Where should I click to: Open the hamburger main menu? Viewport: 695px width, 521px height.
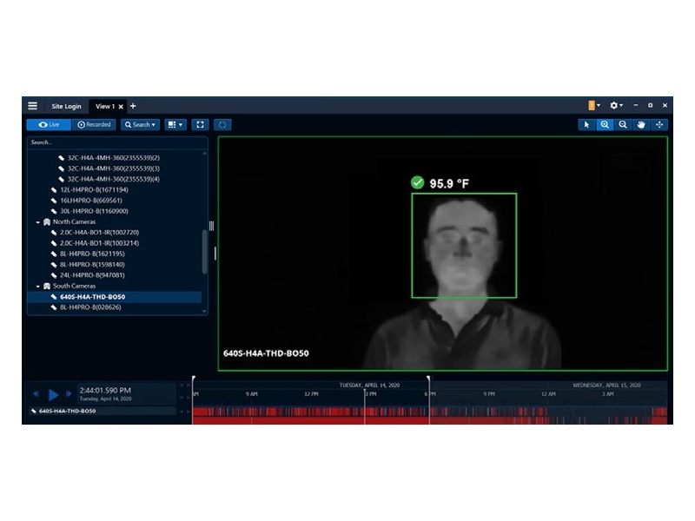pyautogui.click(x=32, y=106)
